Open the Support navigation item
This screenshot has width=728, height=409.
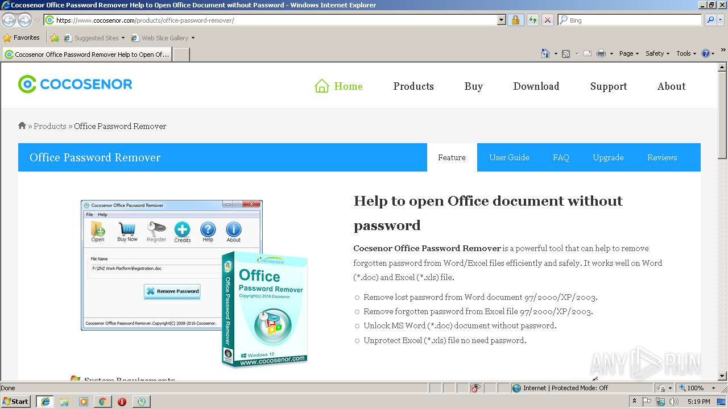[609, 86]
